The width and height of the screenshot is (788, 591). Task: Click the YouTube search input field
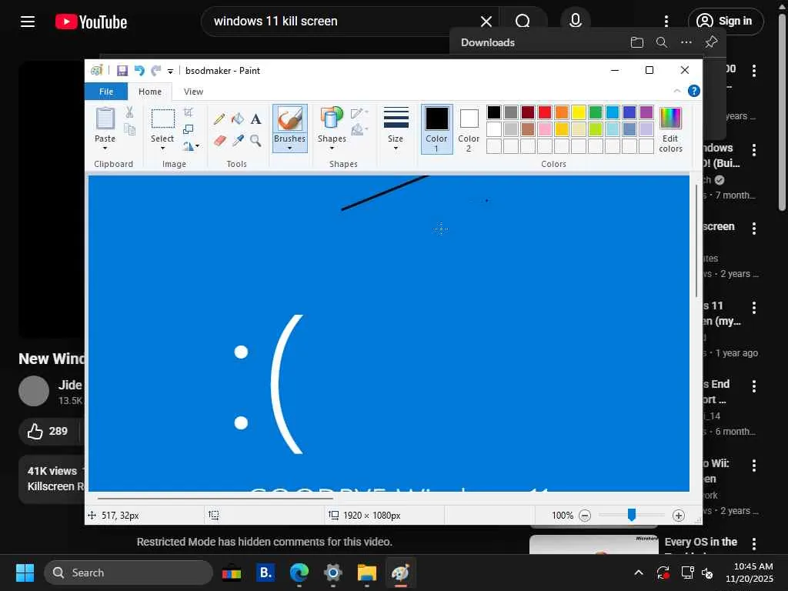pyautogui.click(x=342, y=21)
